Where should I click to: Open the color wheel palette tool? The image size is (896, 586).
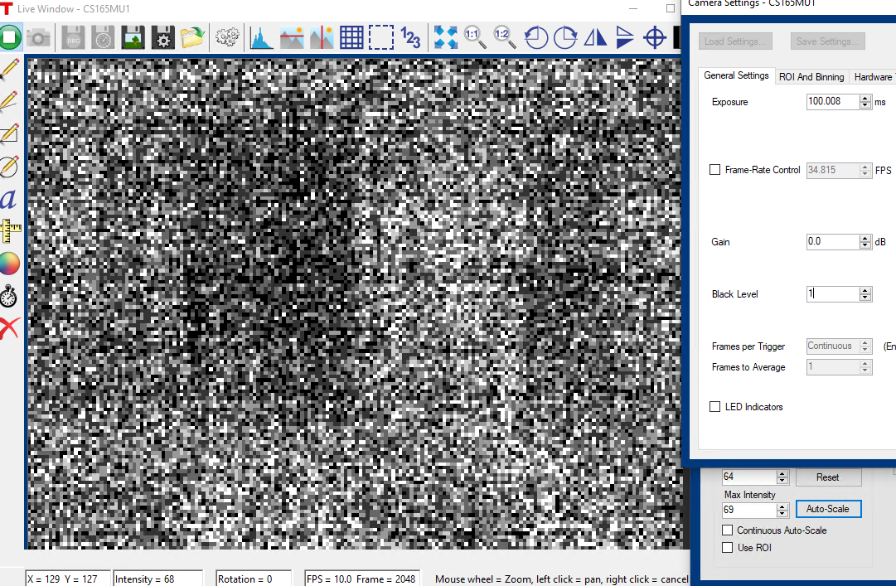pos(9,264)
